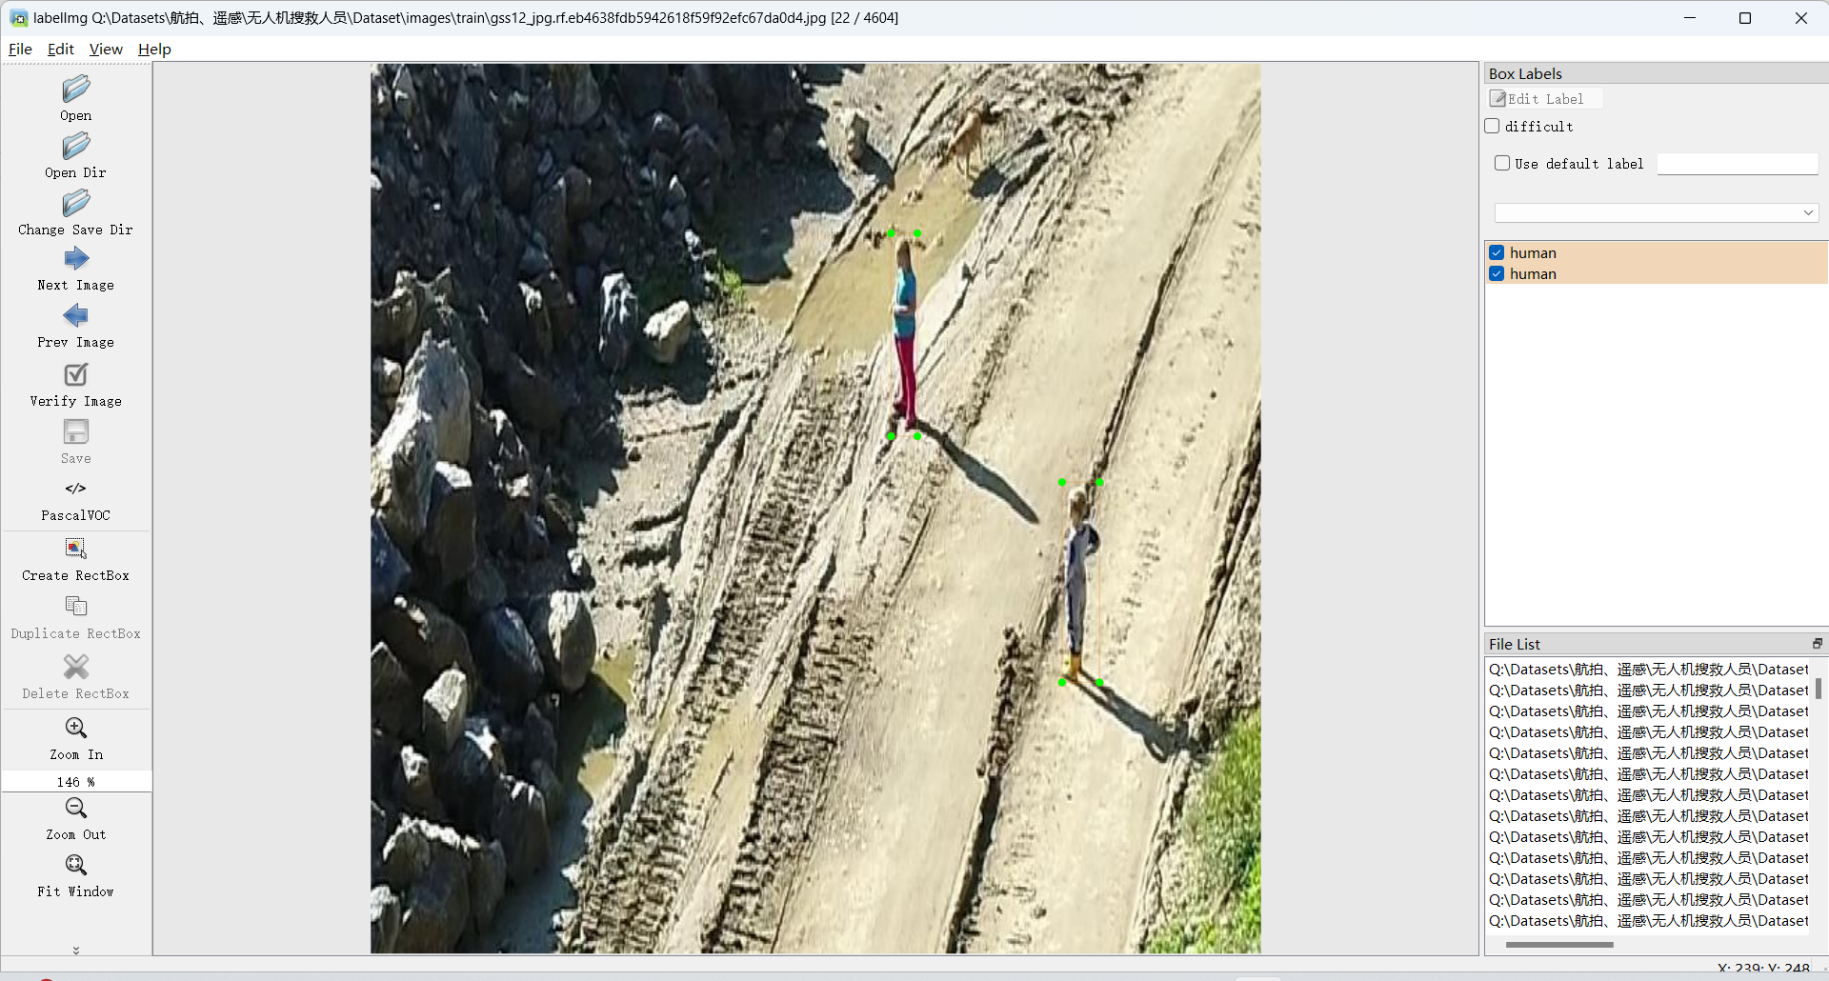
Task: Select the second human label text
Action: (1533, 273)
